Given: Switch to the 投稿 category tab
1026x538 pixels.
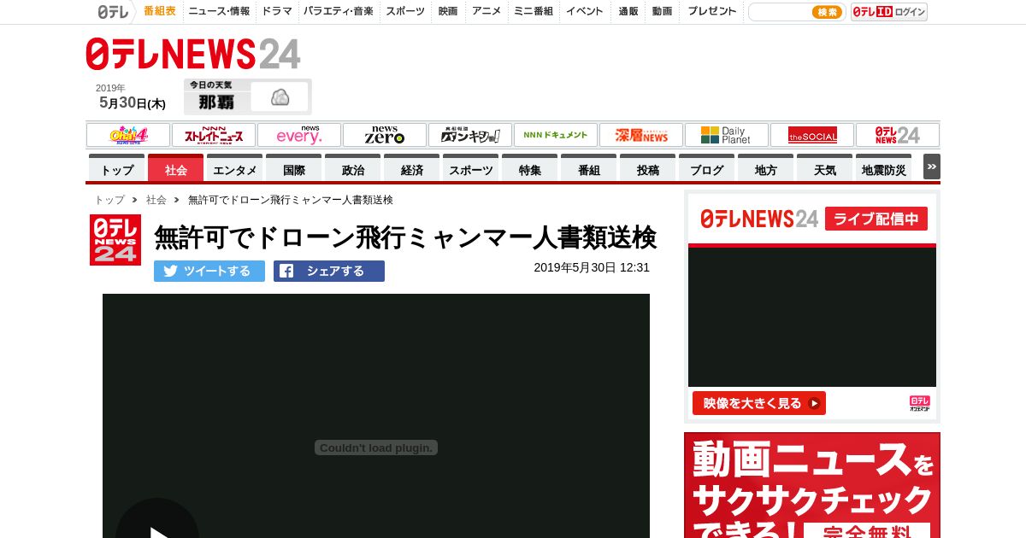Looking at the screenshot, I should point(648,169).
